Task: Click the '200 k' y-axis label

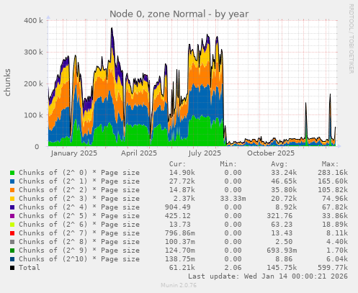Action: [33, 84]
